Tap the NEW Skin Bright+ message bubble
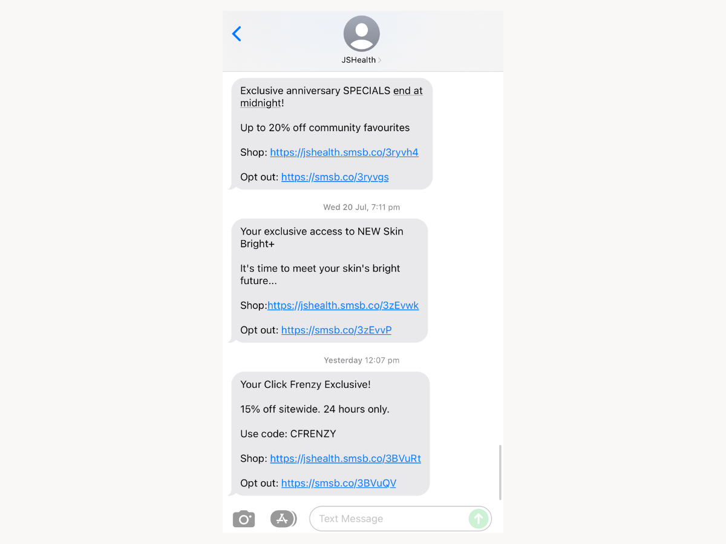Screen dimensions: 726x544 (x=329, y=280)
